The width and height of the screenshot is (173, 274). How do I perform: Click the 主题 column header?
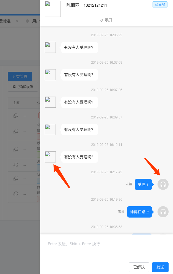(x=16, y=103)
